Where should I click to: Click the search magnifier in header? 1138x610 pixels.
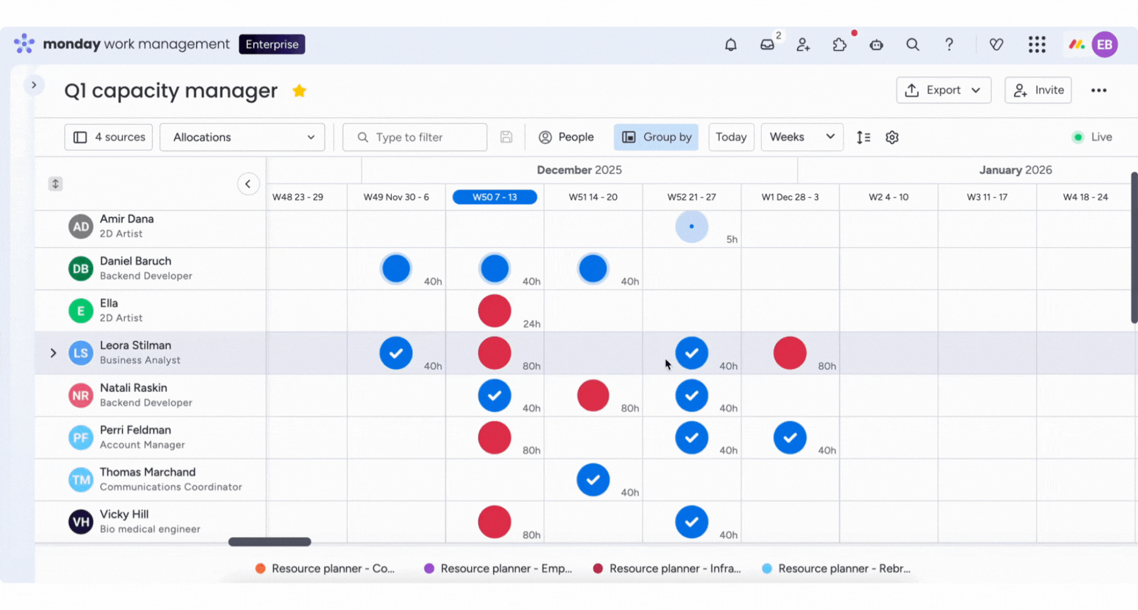click(x=912, y=45)
